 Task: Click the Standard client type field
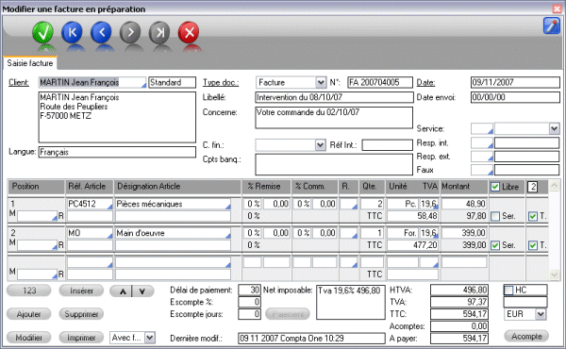pos(173,82)
